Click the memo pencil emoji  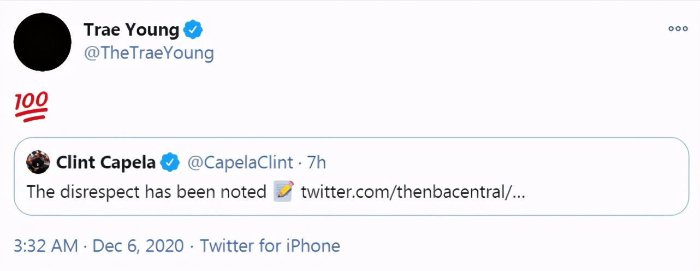(283, 191)
